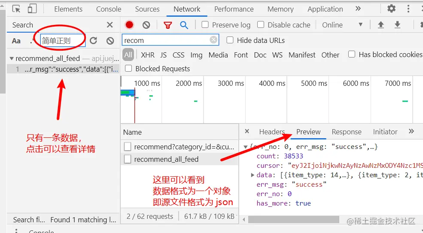Image resolution: width=423 pixels, height=233 pixels.
Task: Open DevTools settings gear
Action: 392,9
